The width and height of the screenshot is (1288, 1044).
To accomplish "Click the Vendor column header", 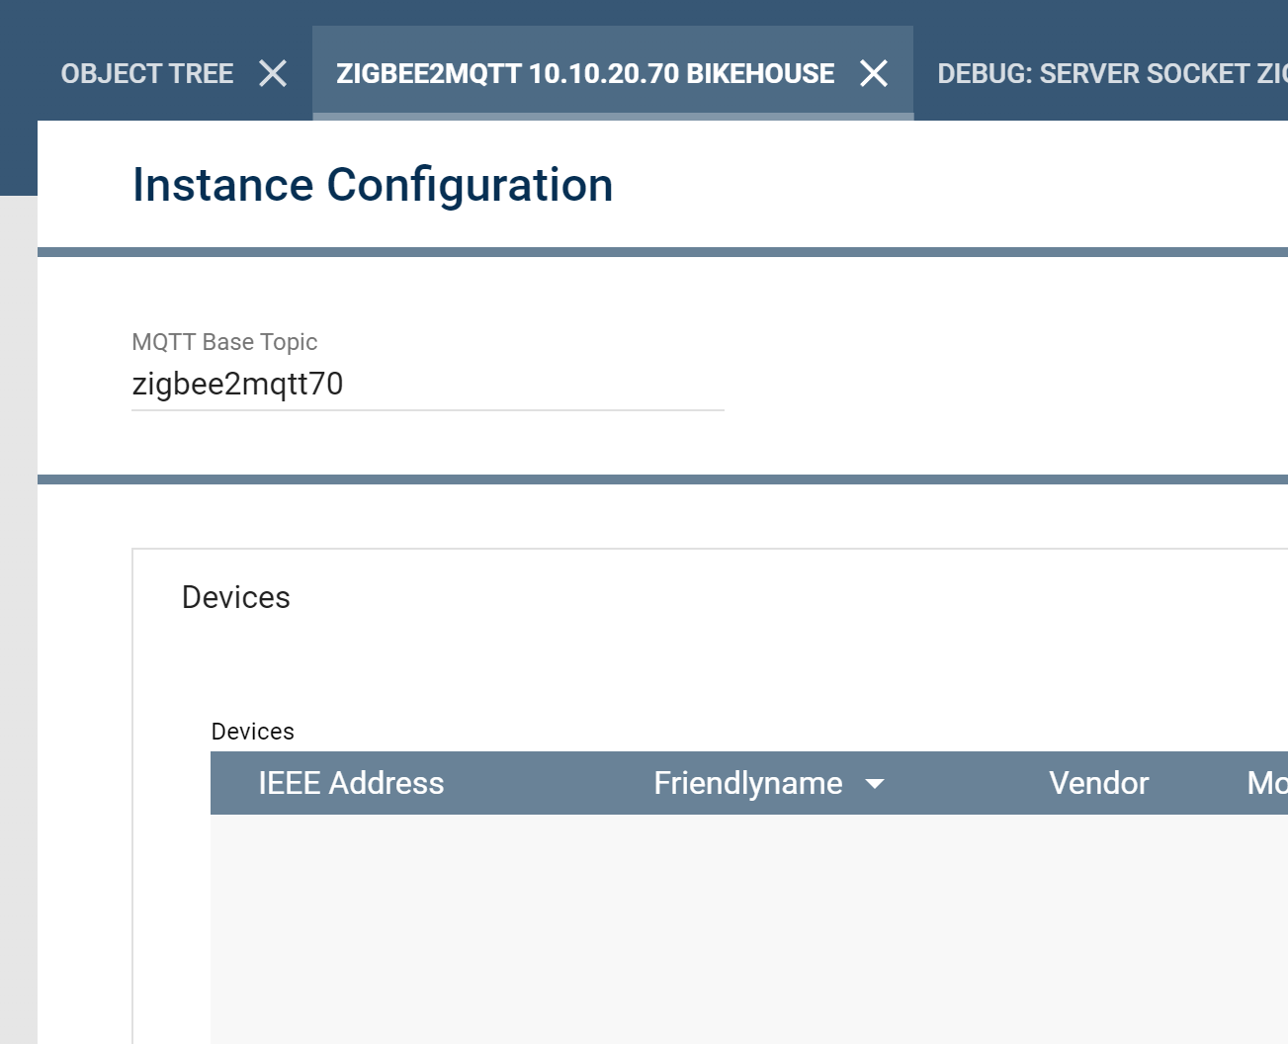I will 1098,783.
